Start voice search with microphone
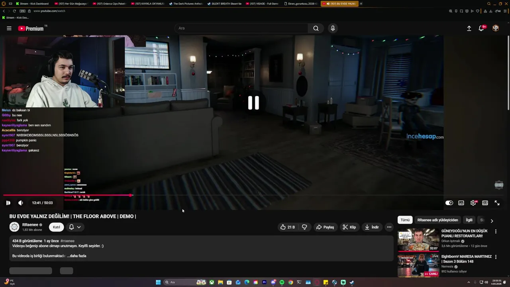The width and height of the screenshot is (510, 287). (333, 28)
